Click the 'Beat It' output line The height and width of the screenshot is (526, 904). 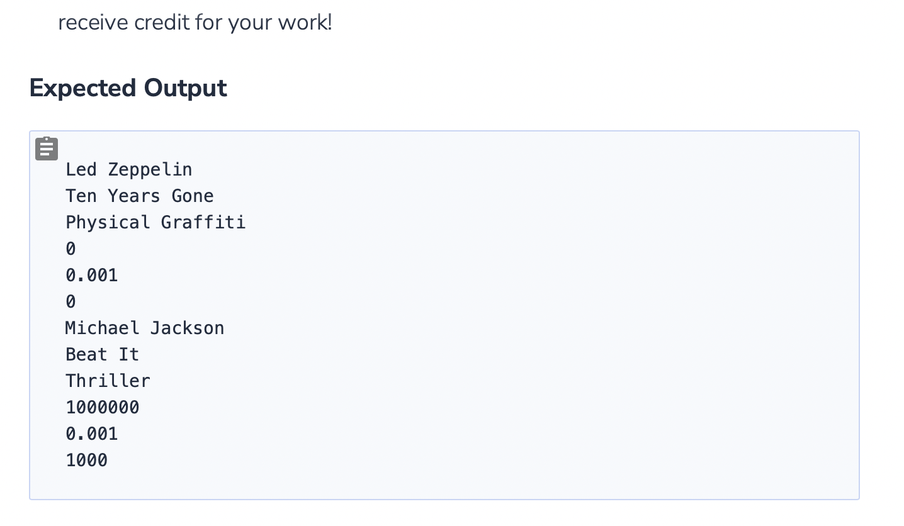tap(102, 354)
